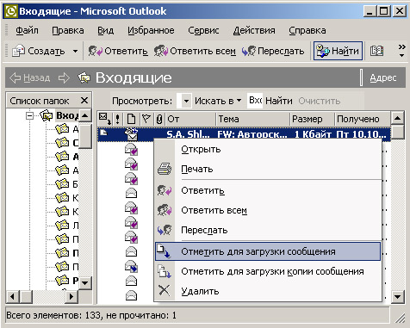410x328 pixels.
Task: Choose Ответить in context menu
Action: [268, 190]
